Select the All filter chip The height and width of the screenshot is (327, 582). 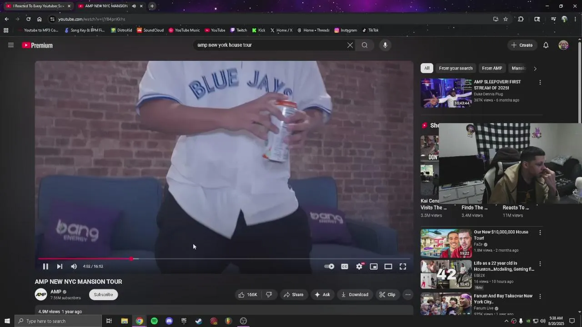pos(426,68)
